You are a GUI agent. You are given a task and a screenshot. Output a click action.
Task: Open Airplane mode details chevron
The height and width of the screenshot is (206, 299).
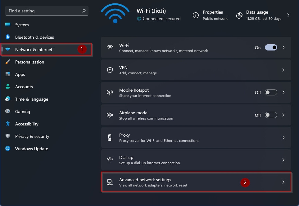[x=283, y=115]
